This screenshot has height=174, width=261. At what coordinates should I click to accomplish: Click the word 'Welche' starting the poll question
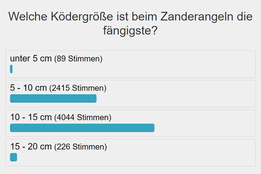(x=28, y=17)
